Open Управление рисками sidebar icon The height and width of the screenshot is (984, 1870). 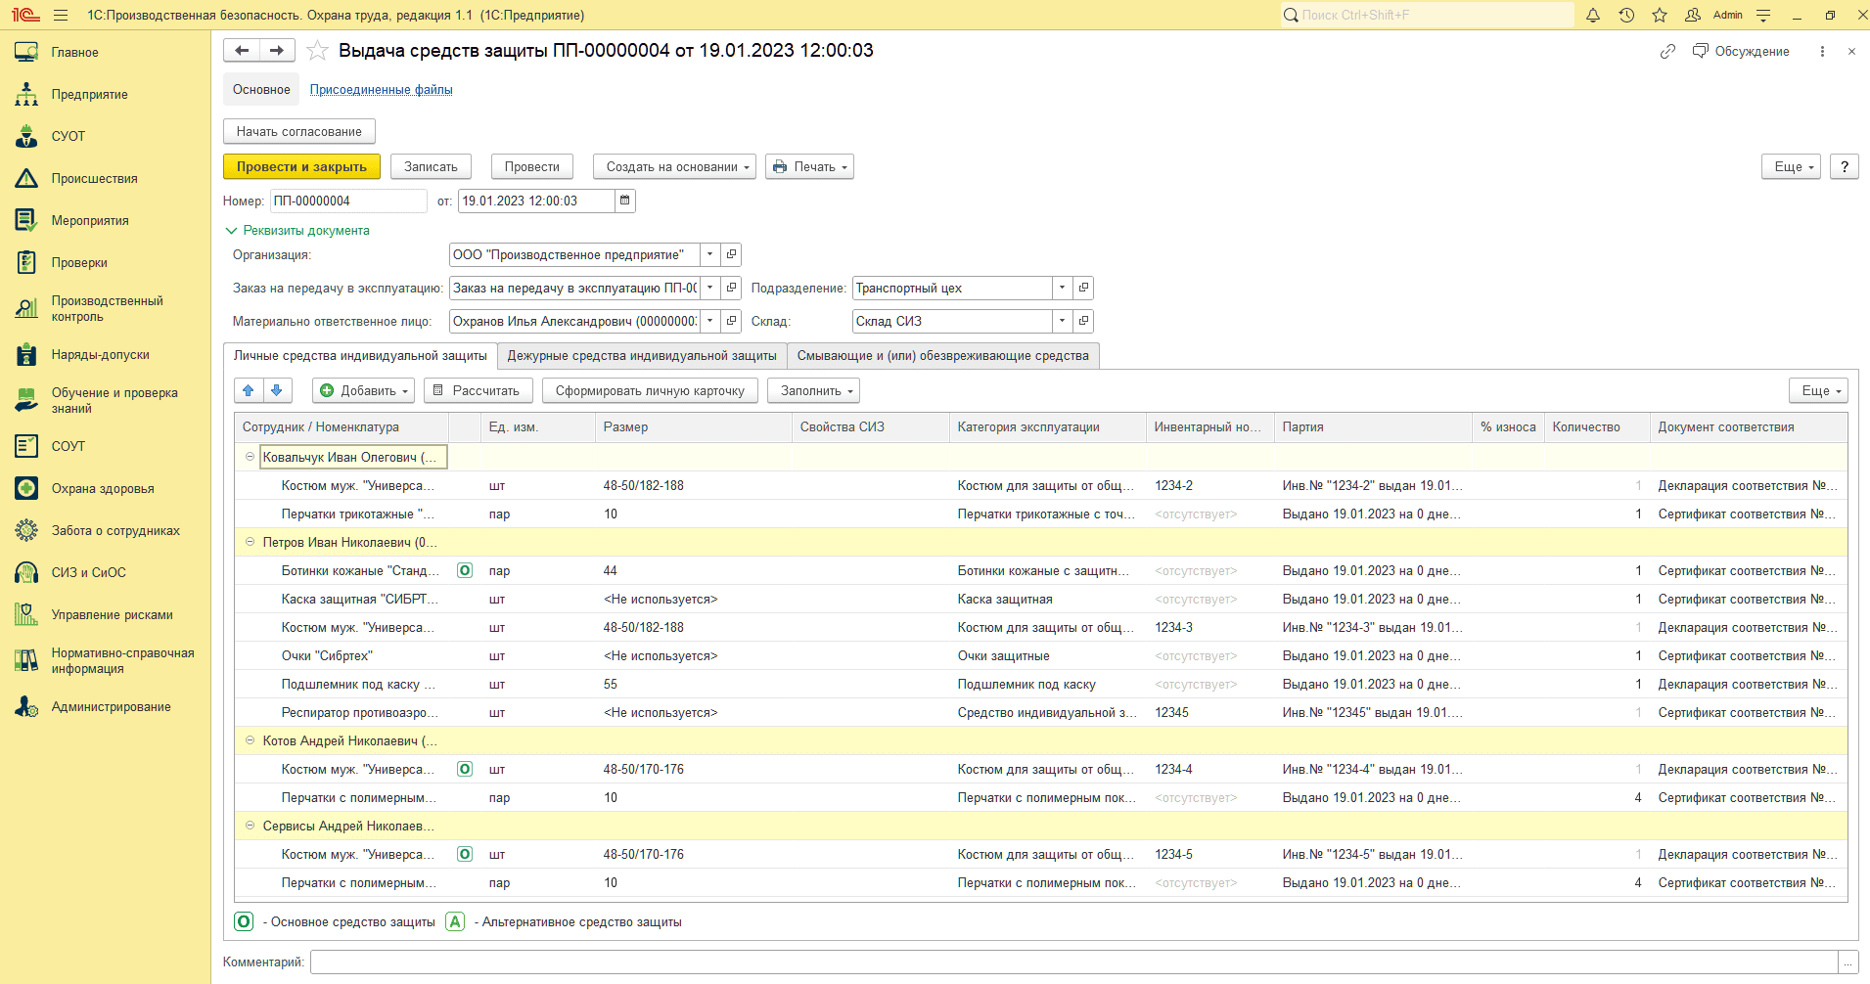pyautogui.click(x=26, y=614)
